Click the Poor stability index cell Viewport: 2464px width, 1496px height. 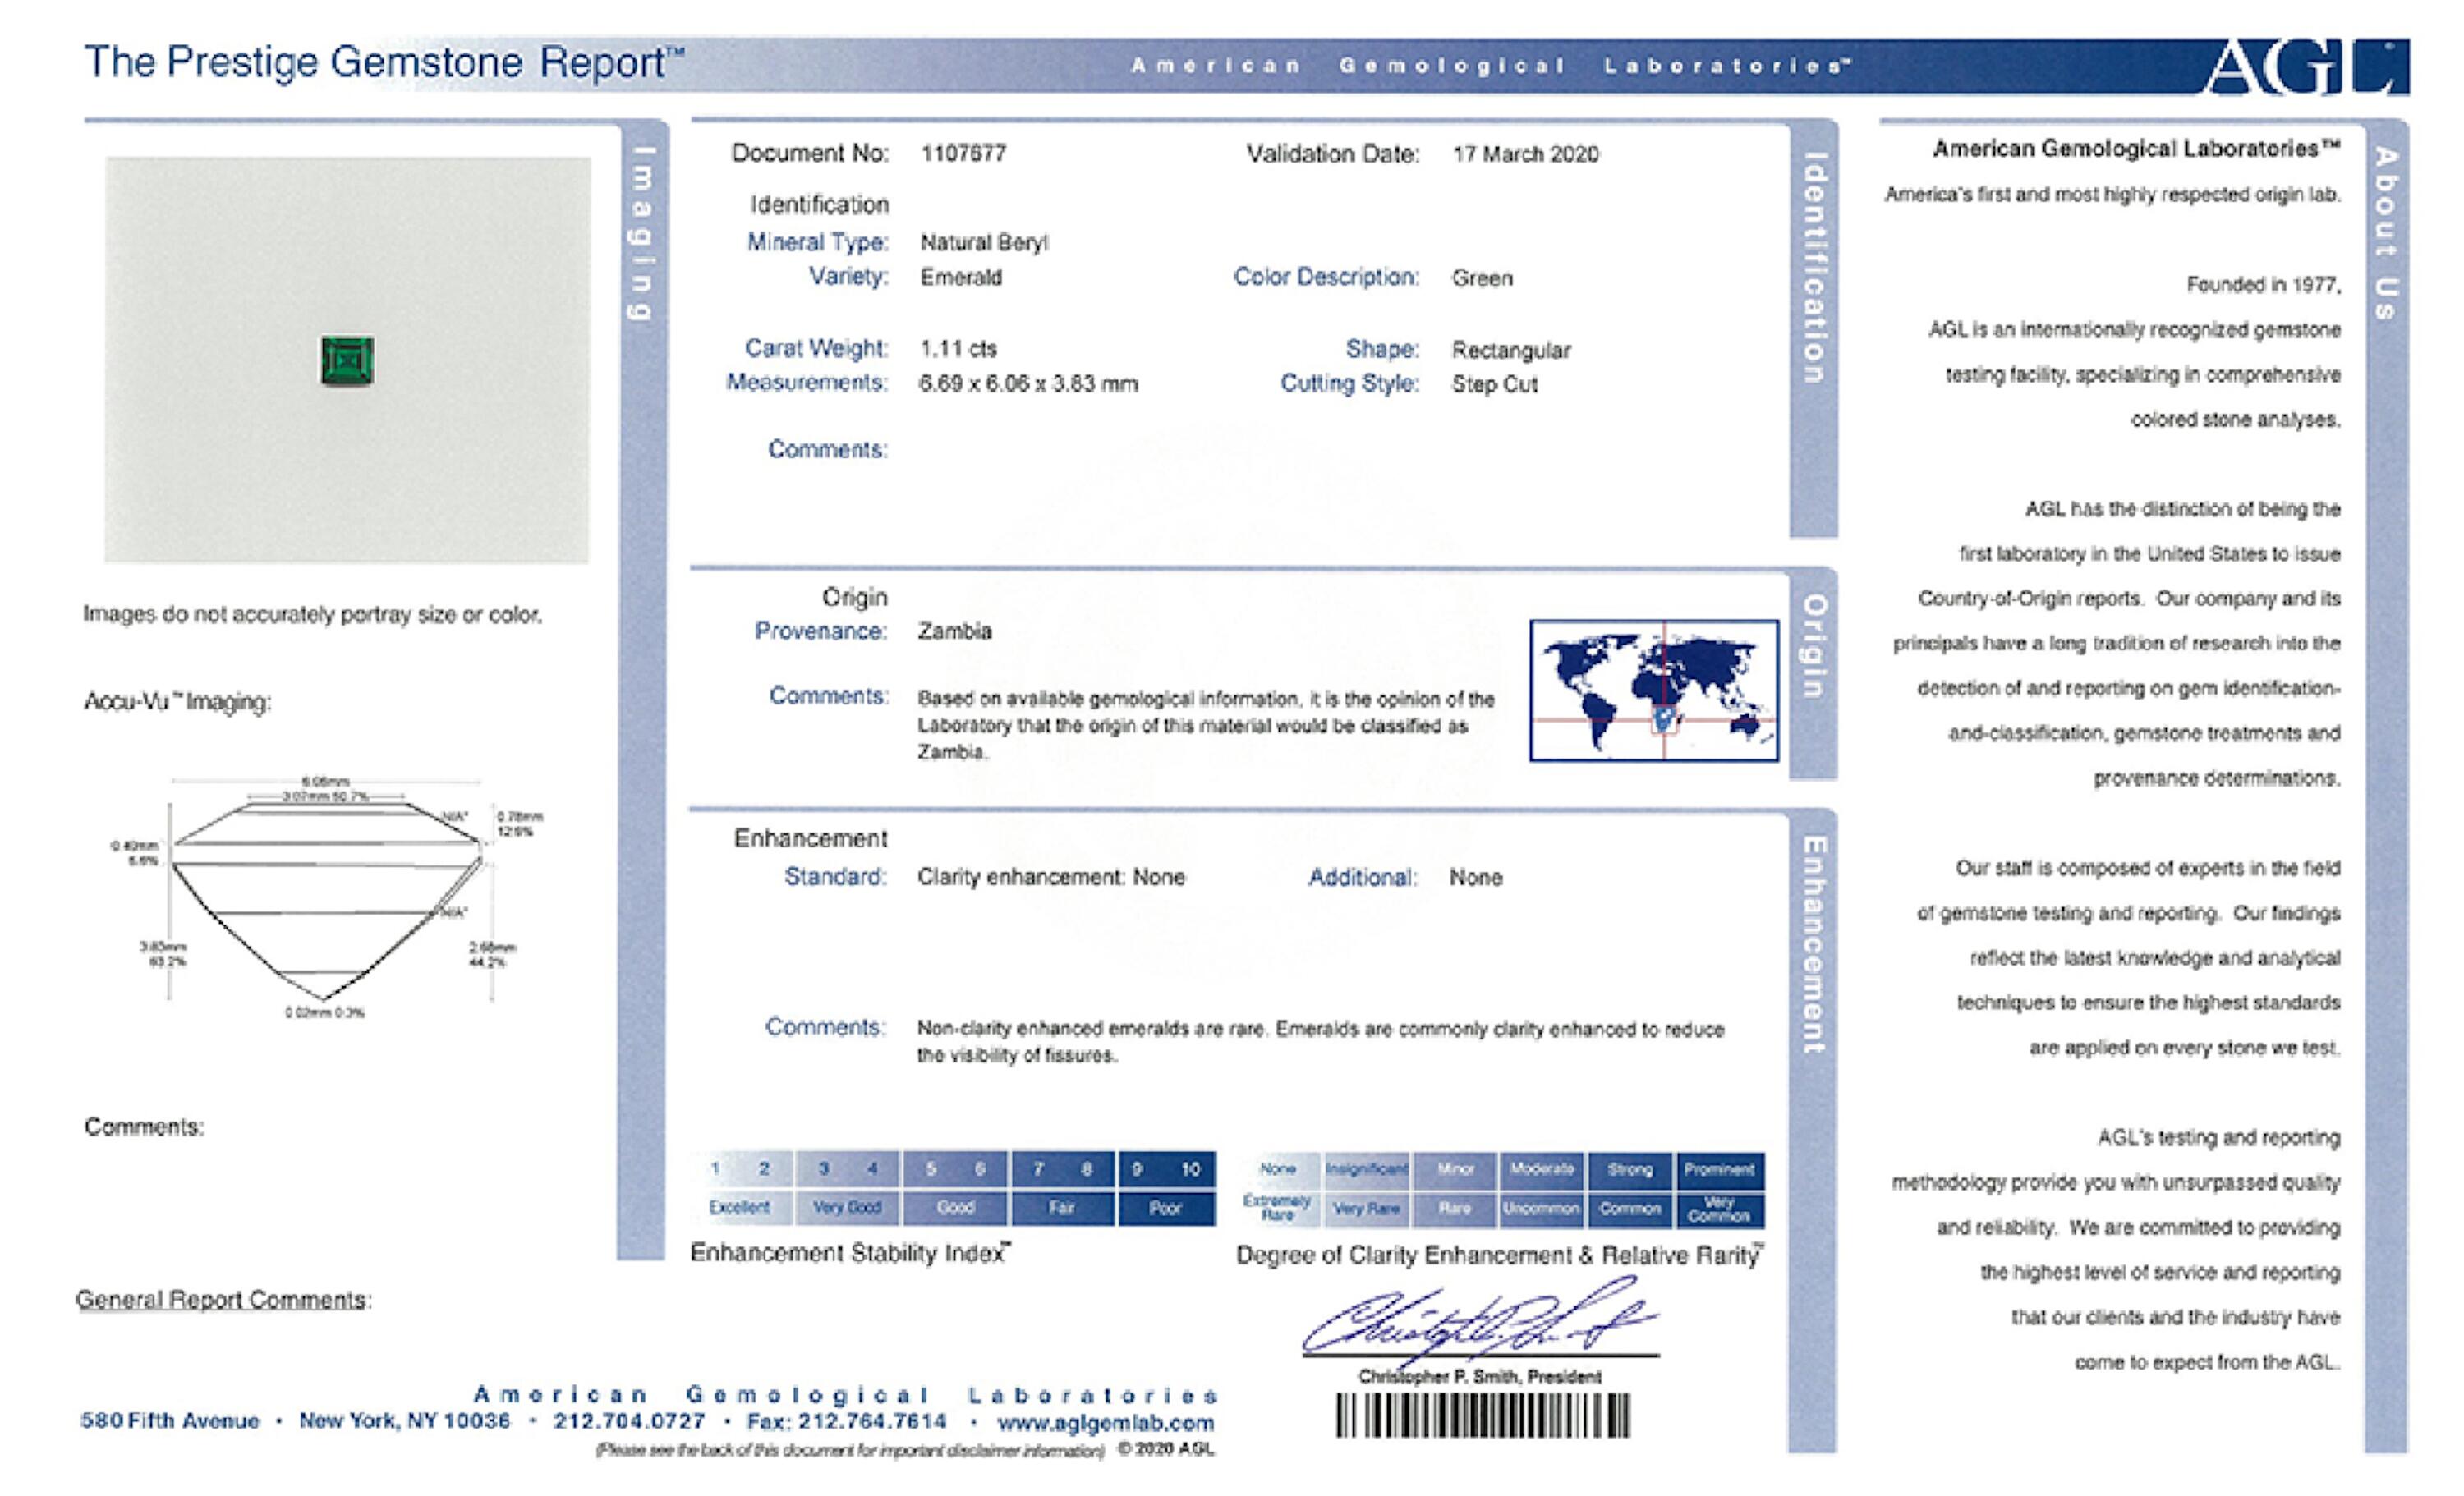coord(1165,1208)
